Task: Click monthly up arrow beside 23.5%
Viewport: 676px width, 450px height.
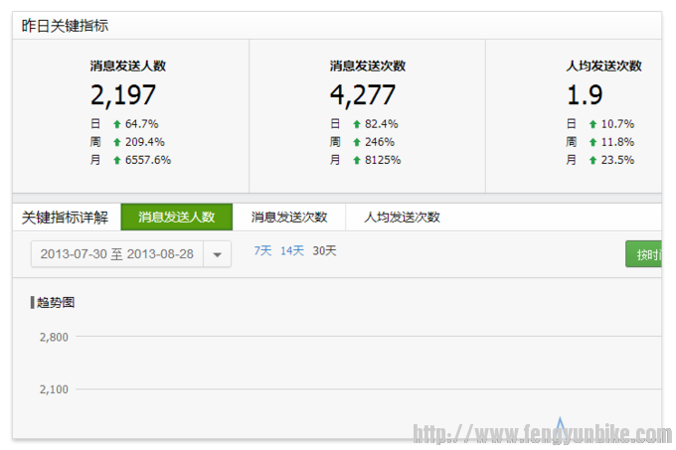Action: (x=593, y=160)
